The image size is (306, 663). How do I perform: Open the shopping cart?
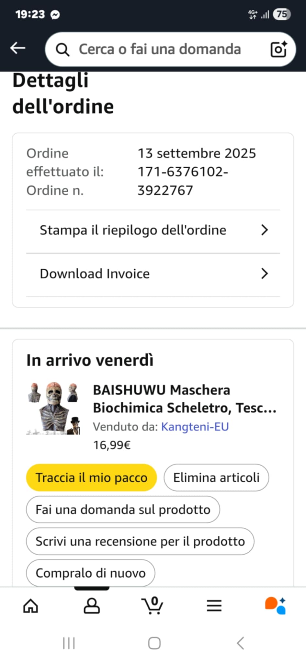pyautogui.click(x=153, y=606)
